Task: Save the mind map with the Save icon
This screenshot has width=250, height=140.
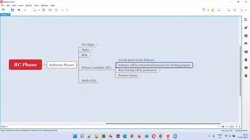Action: [x=12, y=10]
